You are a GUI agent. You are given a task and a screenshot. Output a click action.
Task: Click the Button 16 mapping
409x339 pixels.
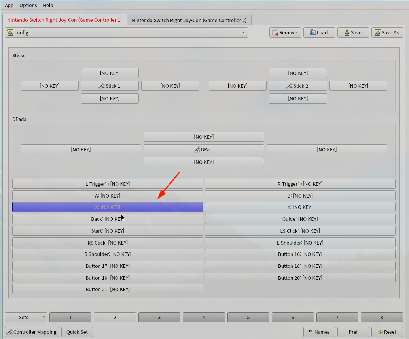click(300, 254)
